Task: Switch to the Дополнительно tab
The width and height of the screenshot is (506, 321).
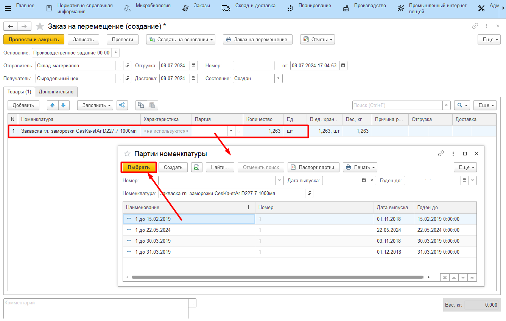Action: (56, 92)
